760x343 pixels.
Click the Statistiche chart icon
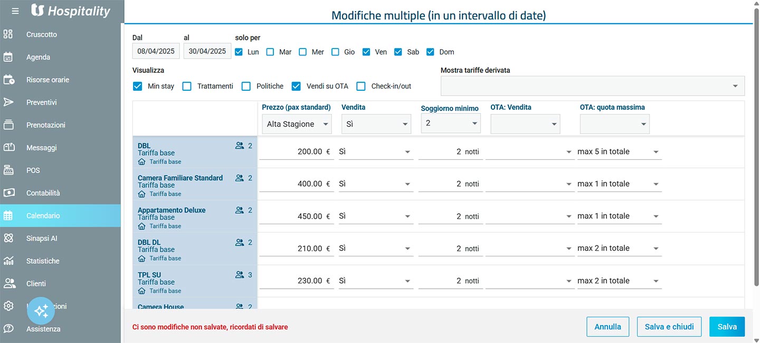[x=8, y=261]
